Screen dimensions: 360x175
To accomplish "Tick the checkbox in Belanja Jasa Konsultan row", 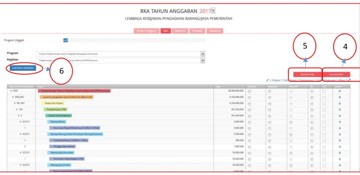I will click(x=324, y=153).
